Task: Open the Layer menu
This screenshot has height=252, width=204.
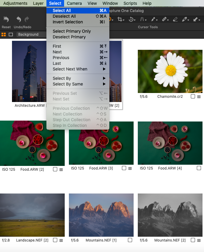Action: (x=38, y=3)
